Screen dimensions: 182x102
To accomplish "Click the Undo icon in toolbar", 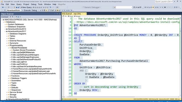I will [x=50, y=7].
